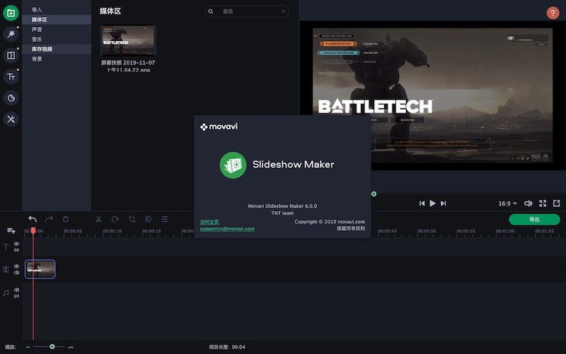Viewport: 566px width, 354px height.
Task: Click the green 导出 export button
Action: point(534,219)
